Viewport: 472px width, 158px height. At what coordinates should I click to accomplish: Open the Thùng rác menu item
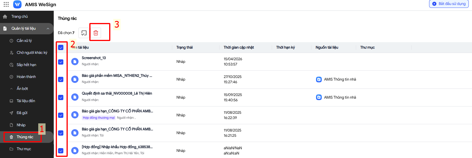pyautogui.click(x=25, y=137)
